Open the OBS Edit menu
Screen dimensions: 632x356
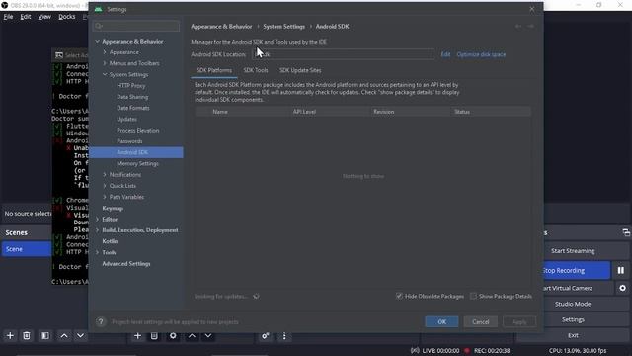point(26,17)
